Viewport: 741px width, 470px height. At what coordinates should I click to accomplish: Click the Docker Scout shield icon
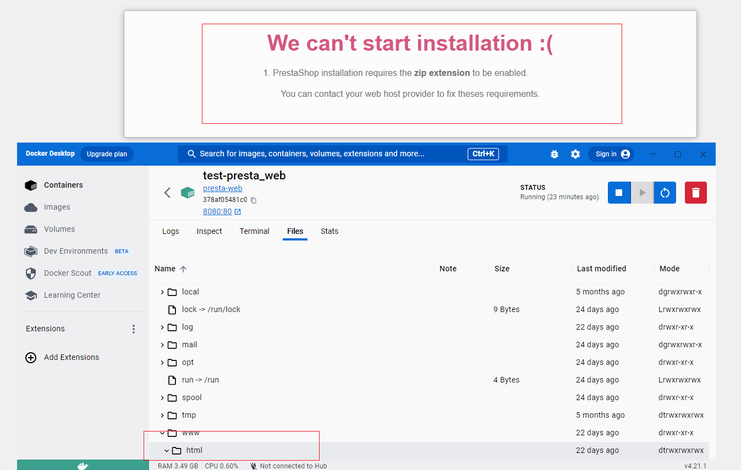coord(31,274)
